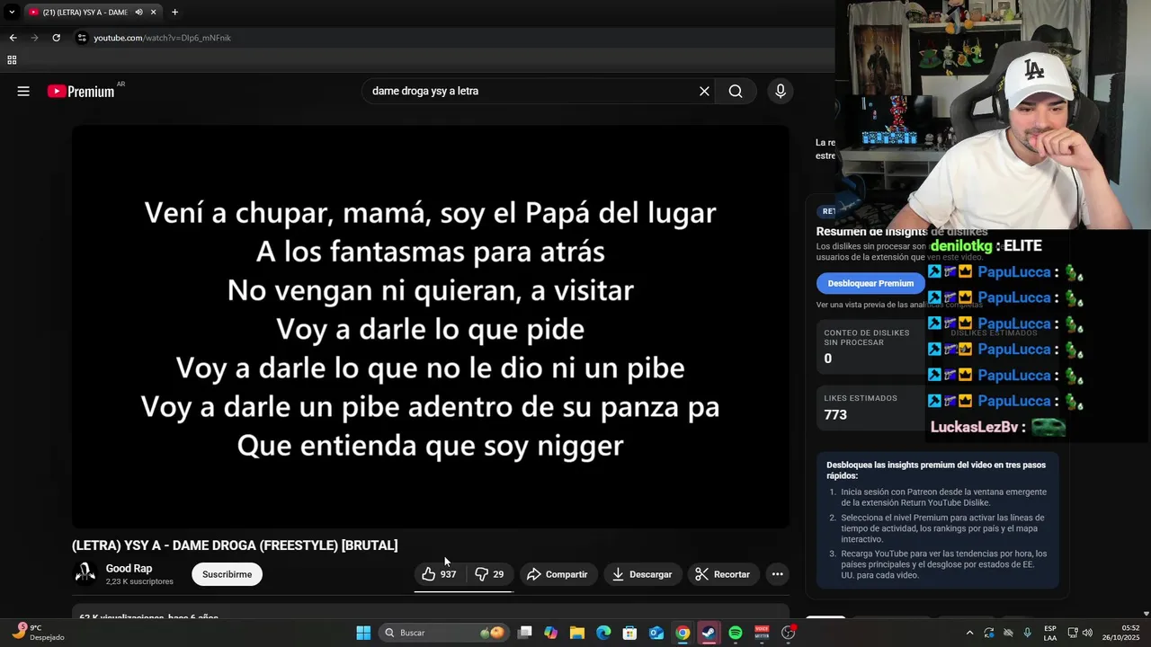Image resolution: width=1151 pixels, height=647 pixels.
Task: Expand the hidden system tray icons chevron
Action: (x=969, y=633)
